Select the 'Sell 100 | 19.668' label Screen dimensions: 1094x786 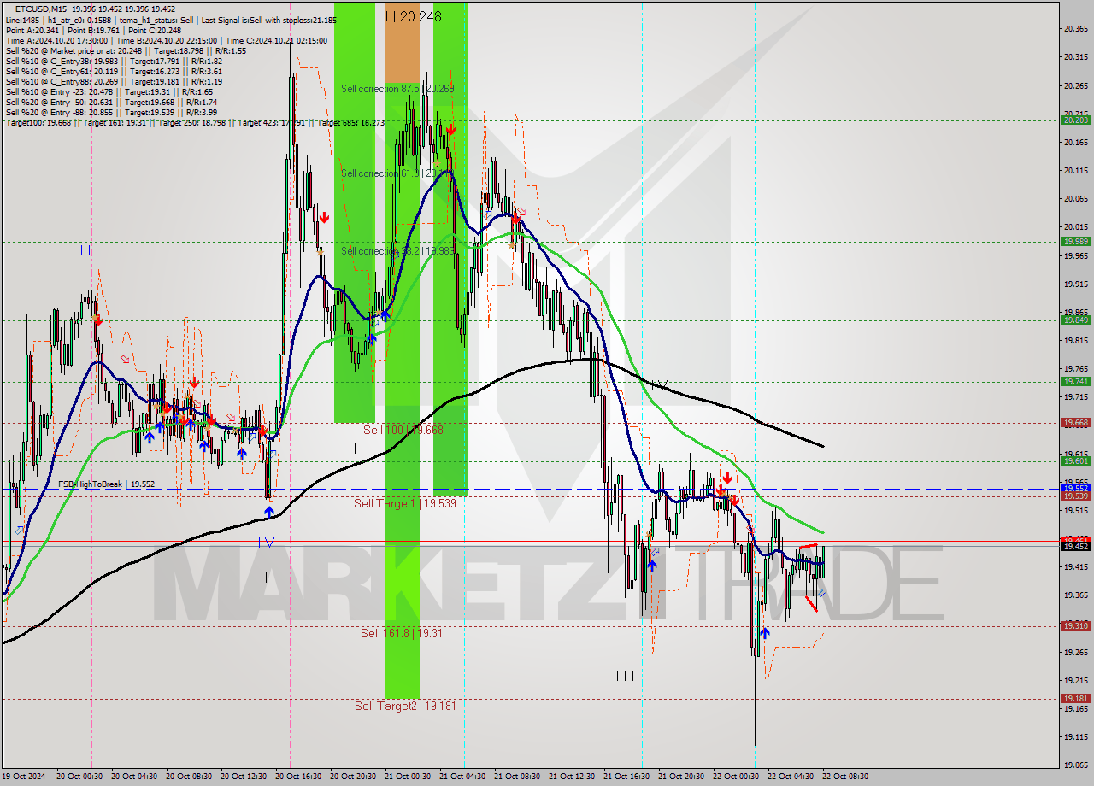click(x=403, y=430)
